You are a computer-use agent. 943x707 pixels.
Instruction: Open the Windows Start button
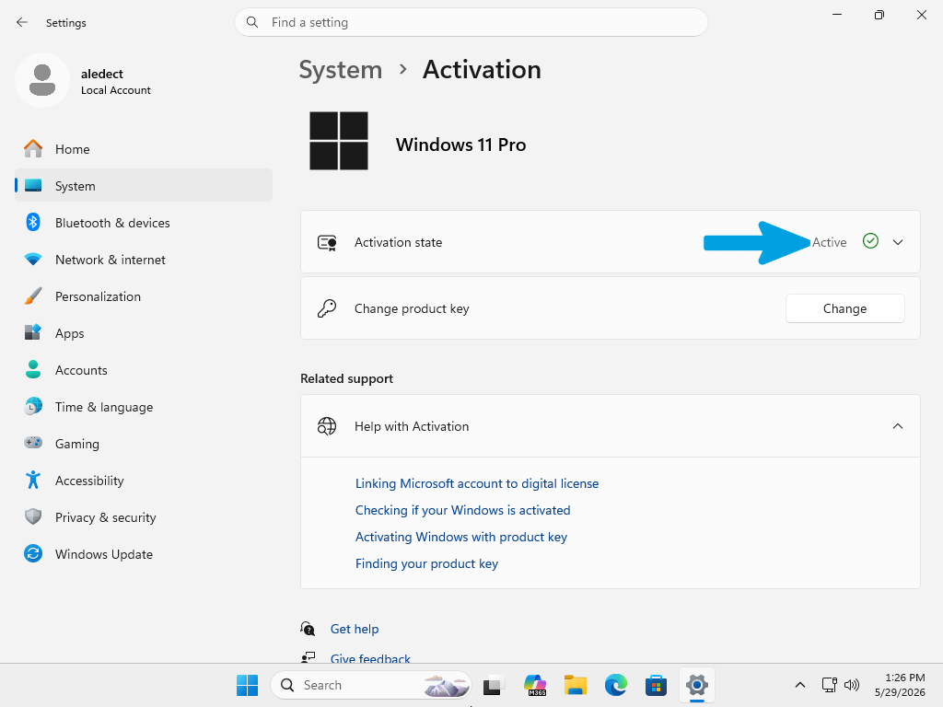tap(247, 685)
